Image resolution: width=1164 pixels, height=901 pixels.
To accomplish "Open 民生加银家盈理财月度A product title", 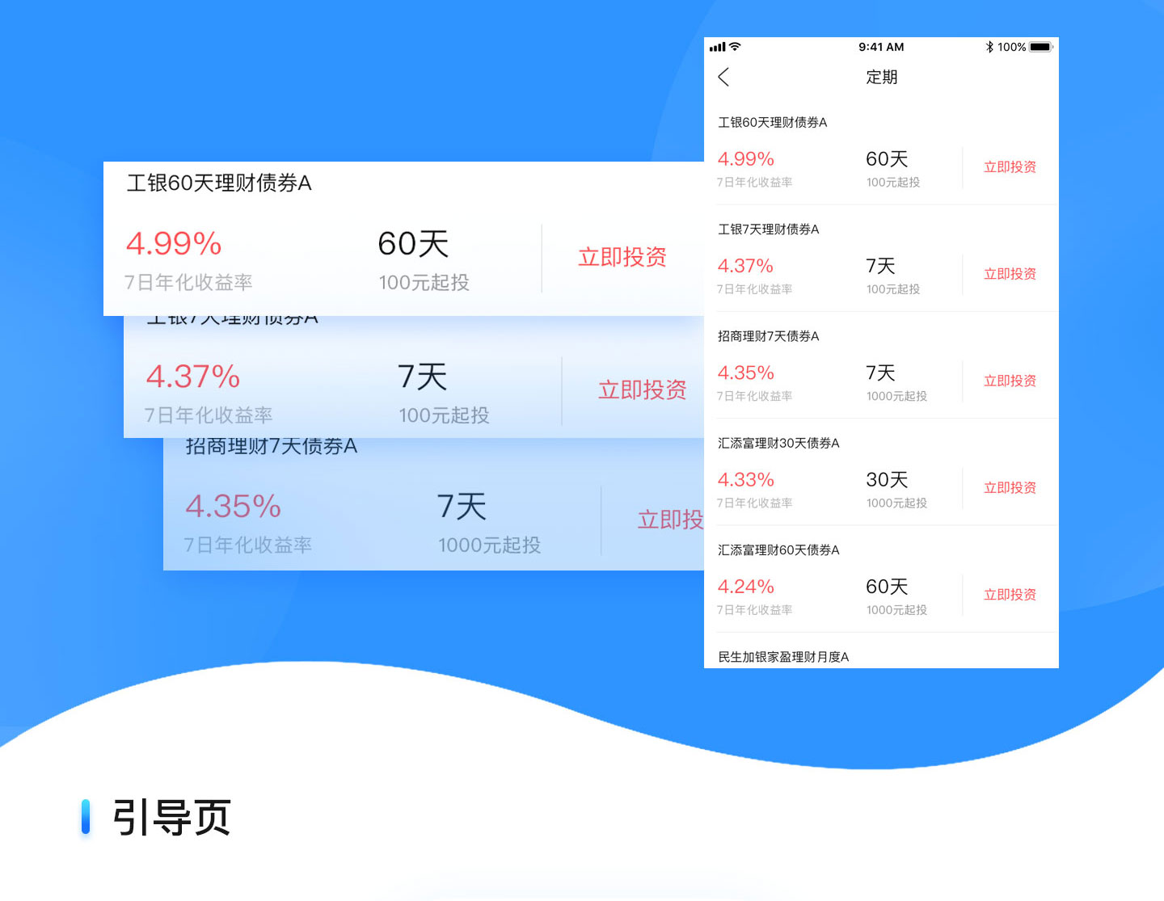I will [783, 657].
